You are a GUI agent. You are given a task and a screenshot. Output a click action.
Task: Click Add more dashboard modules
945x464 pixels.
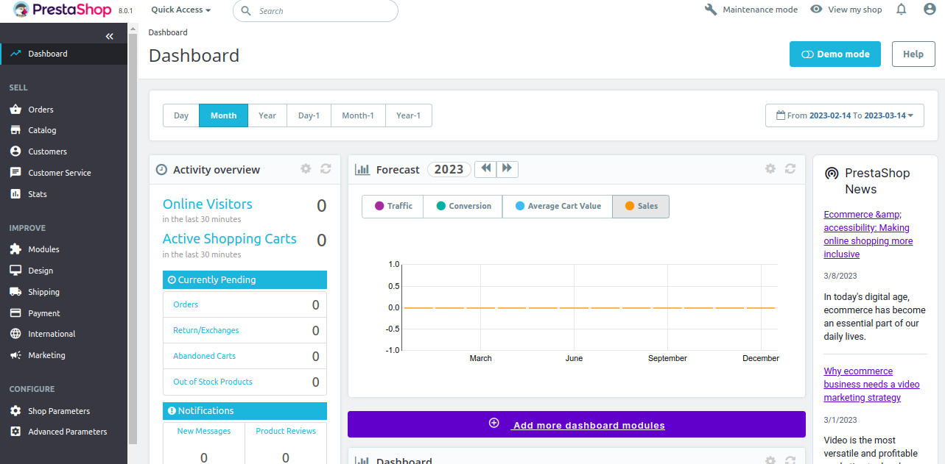(577, 425)
